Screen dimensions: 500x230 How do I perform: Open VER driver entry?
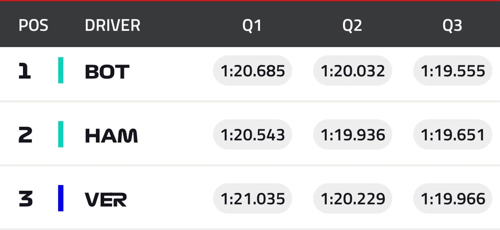click(x=106, y=200)
